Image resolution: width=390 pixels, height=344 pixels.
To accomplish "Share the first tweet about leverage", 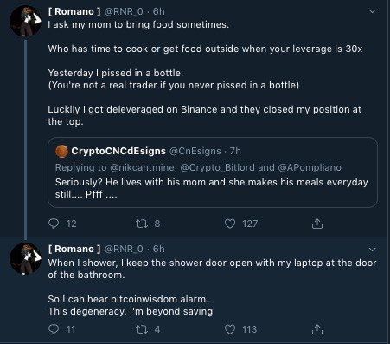I will [x=317, y=224].
